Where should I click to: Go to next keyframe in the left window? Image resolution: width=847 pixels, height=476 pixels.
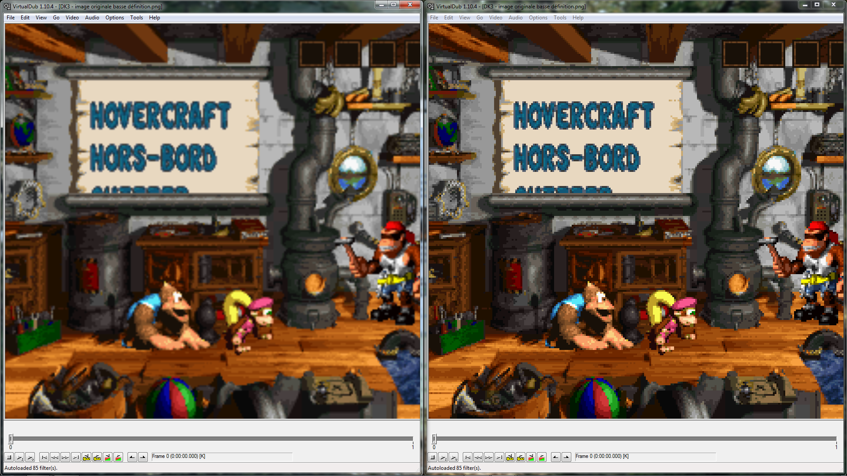[97, 457]
